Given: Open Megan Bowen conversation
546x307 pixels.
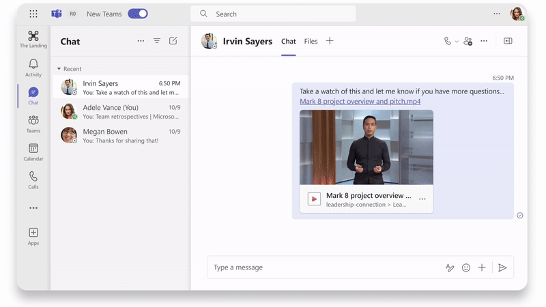Looking at the screenshot, I should point(121,136).
